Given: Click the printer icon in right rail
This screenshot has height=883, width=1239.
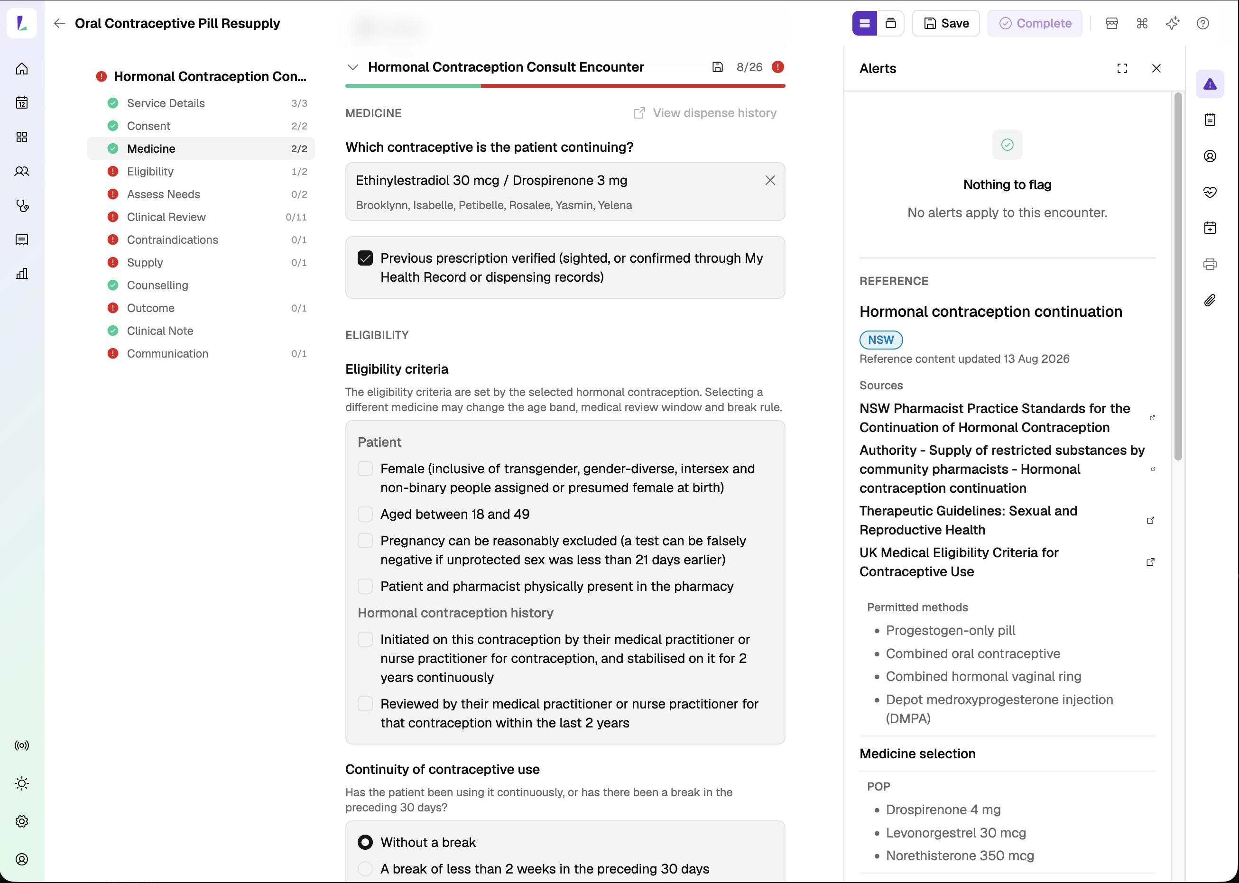Looking at the screenshot, I should 1210,264.
